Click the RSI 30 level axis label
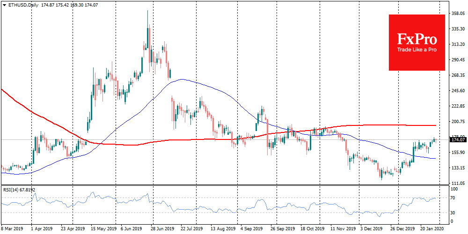468x234 pixels. 453,213
